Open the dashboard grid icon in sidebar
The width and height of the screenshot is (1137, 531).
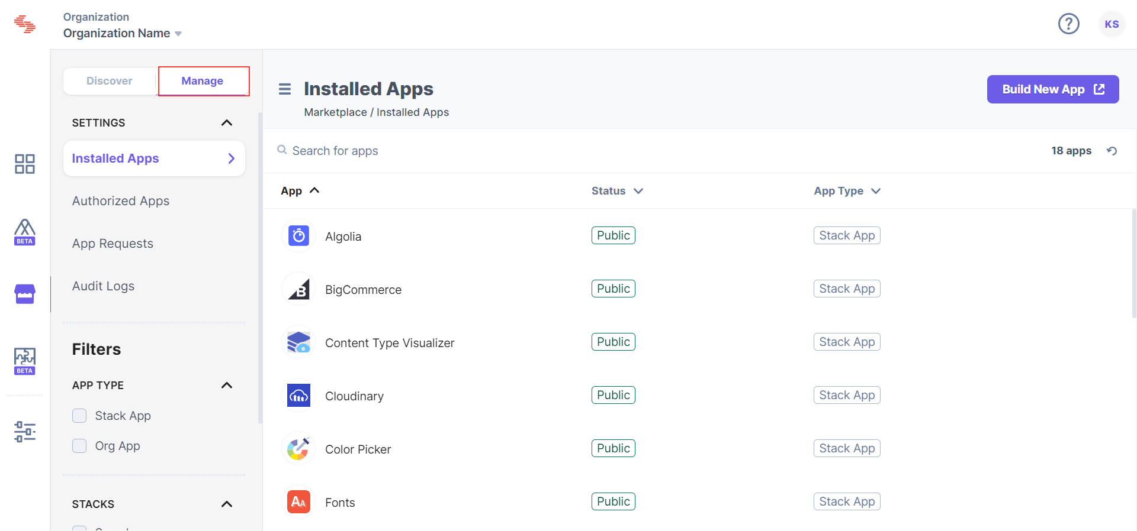25,164
